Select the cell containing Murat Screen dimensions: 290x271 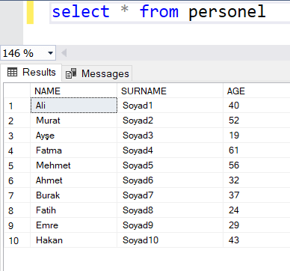click(x=74, y=121)
